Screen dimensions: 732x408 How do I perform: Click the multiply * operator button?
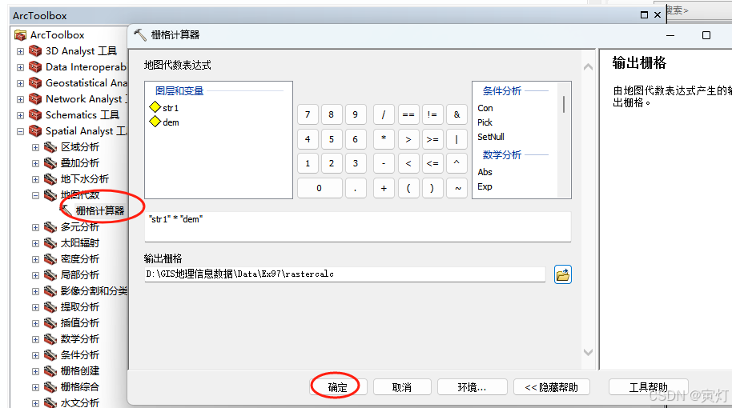(384, 138)
